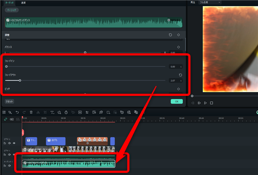Click the undo arrow in timeline toolbar
This screenshot has height=175, width=258.
coord(17,112)
